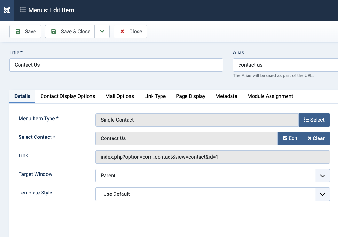Open the Target Window dropdown
338x237 pixels.
(x=212, y=175)
